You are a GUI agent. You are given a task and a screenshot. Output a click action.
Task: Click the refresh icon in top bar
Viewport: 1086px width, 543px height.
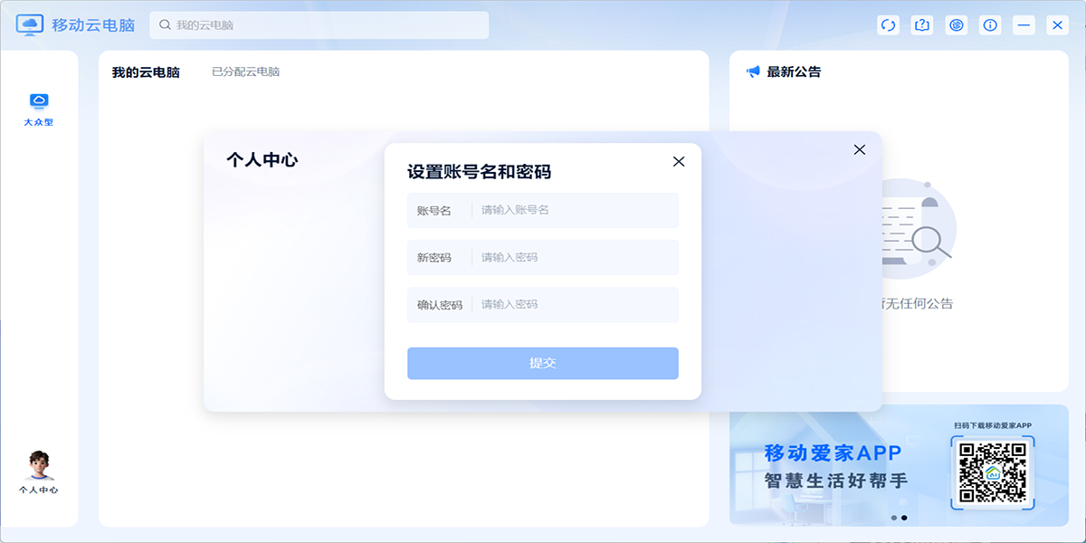pyautogui.click(x=888, y=25)
